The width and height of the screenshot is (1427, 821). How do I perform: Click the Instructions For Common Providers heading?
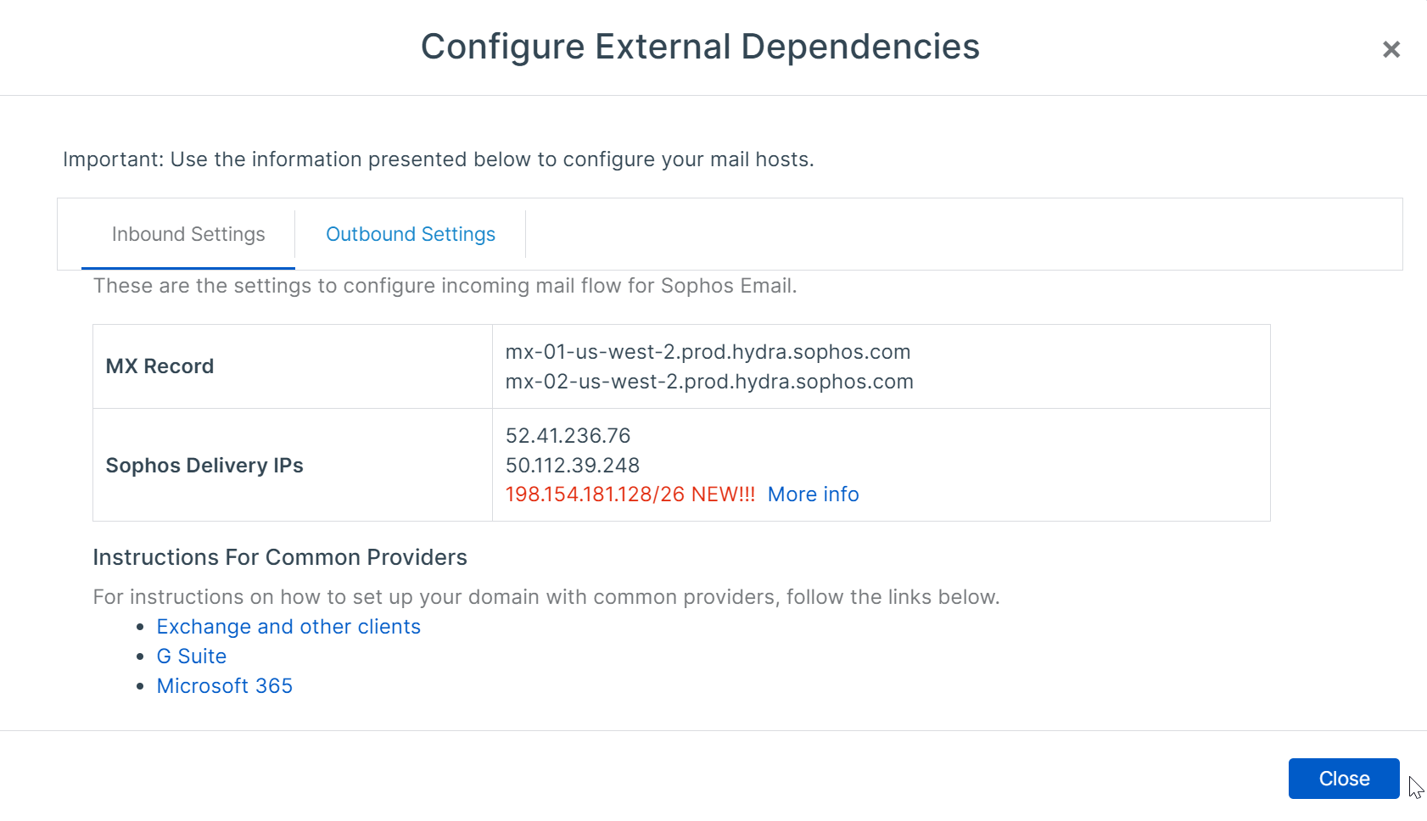pyautogui.click(x=280, y=557)
